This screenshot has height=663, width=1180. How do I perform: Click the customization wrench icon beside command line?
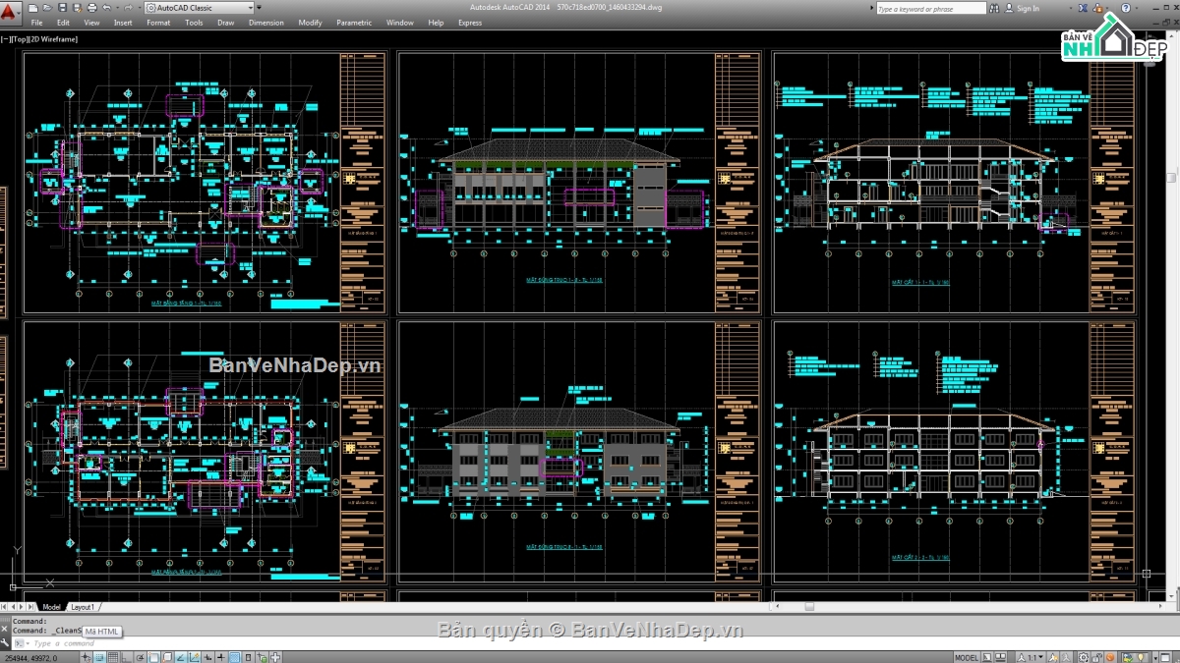6,643
